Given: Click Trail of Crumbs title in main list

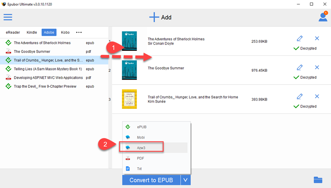Looking at the screenshot, I should click(x=193, y=97).
